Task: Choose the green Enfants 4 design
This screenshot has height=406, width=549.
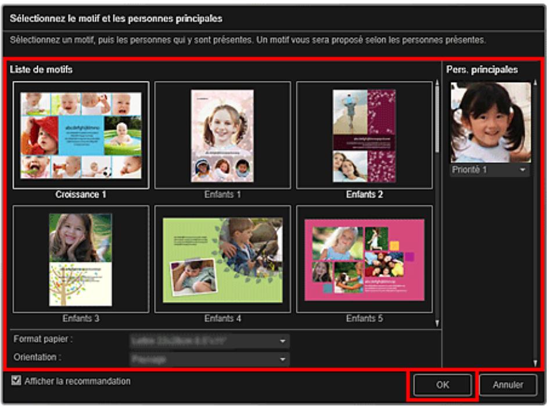Action: 223,259
